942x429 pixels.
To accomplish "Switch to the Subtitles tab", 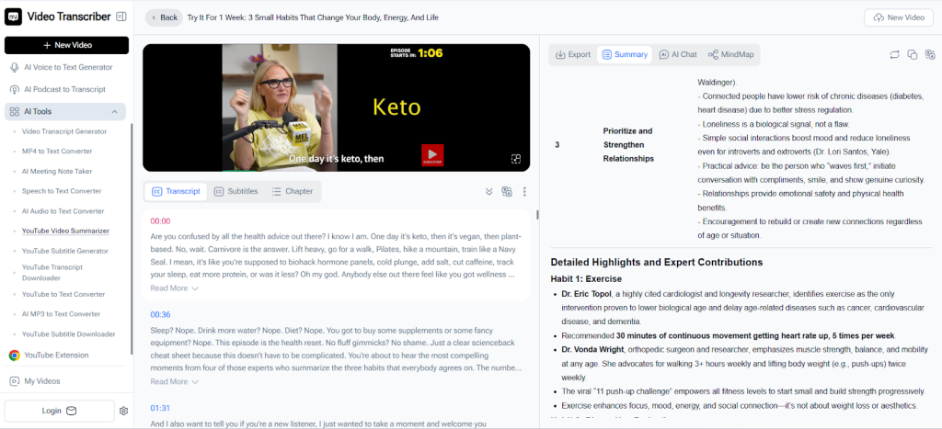I will (235, 191).
